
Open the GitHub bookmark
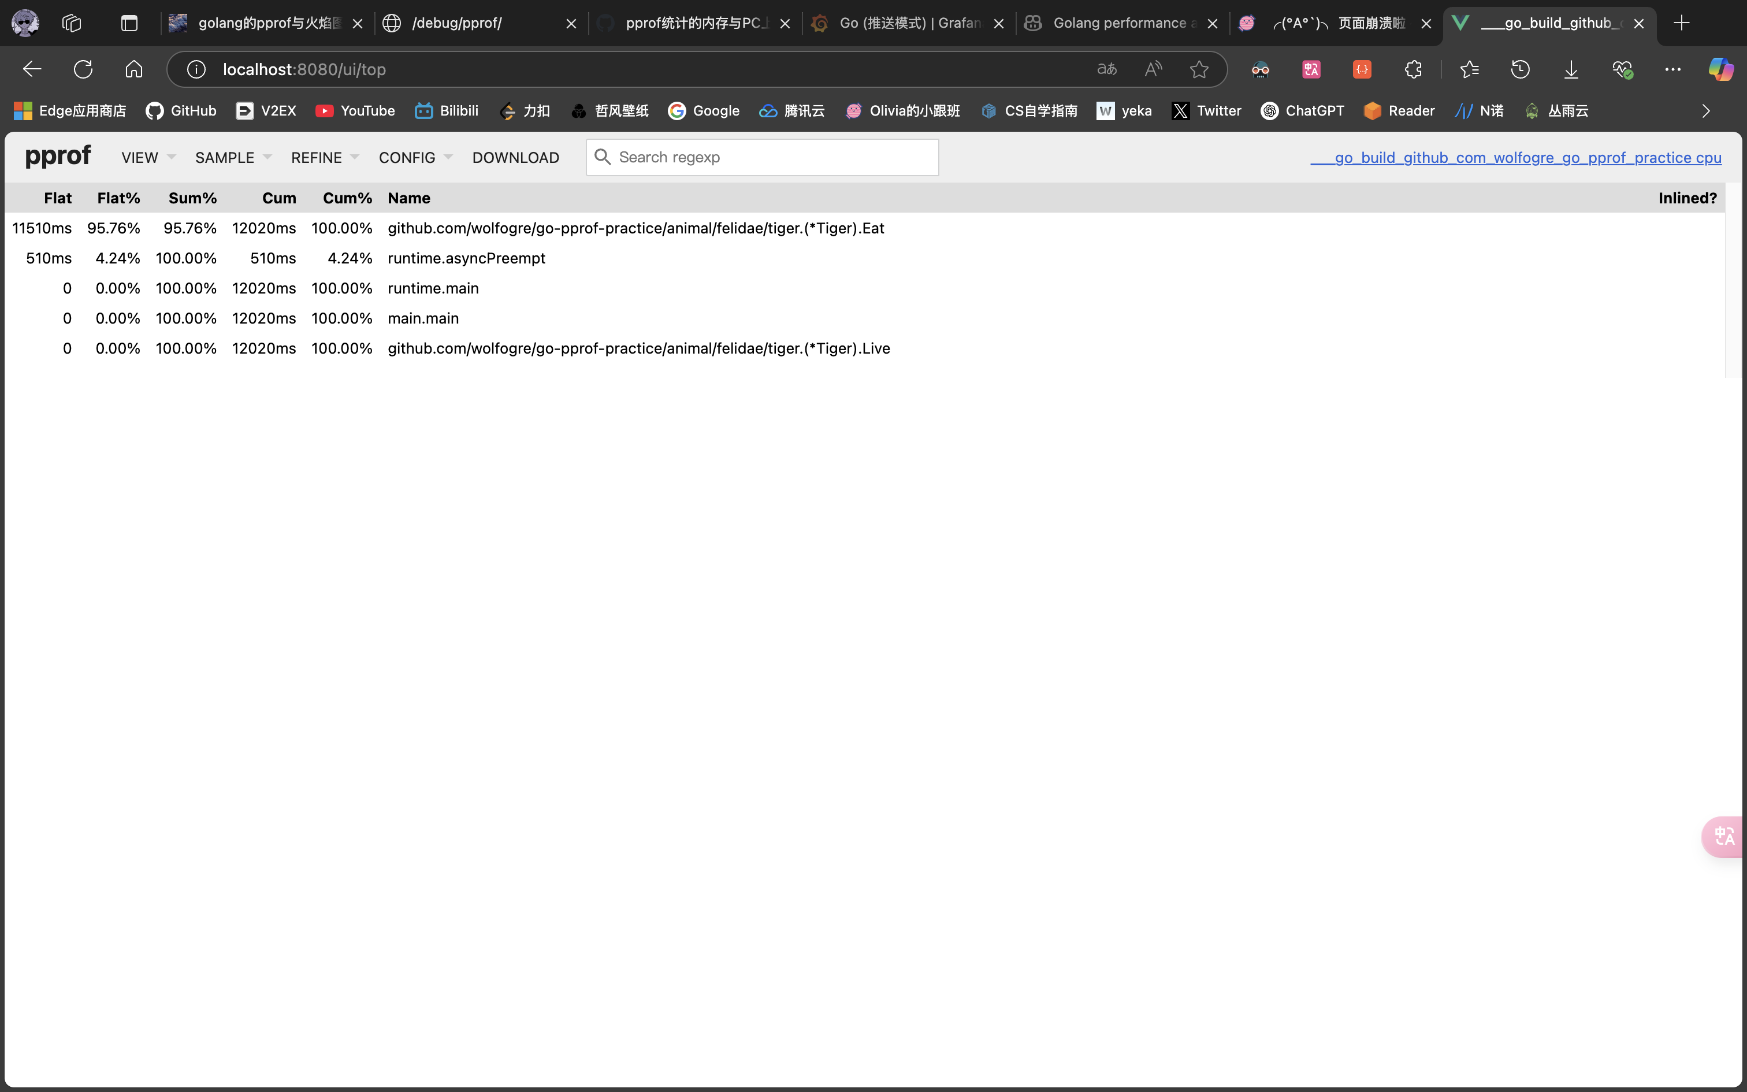coord(181,110)
